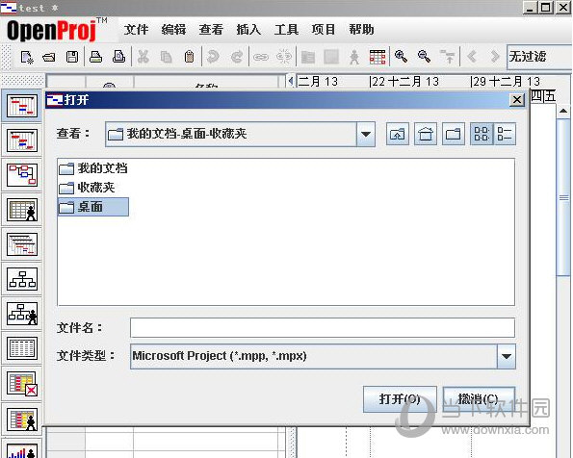
Task: Click the Assign resources person icon
Action: [x=354, y=57]
